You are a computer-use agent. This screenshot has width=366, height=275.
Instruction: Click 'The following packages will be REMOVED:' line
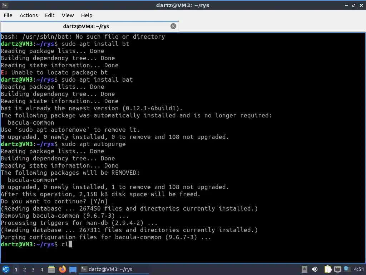pyautogui.click(x=70, y=173)
